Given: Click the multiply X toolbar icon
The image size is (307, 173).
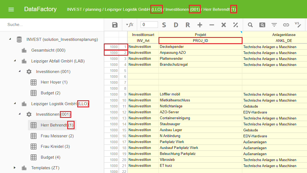Looking at the screenshot, I should coord(224,25).
